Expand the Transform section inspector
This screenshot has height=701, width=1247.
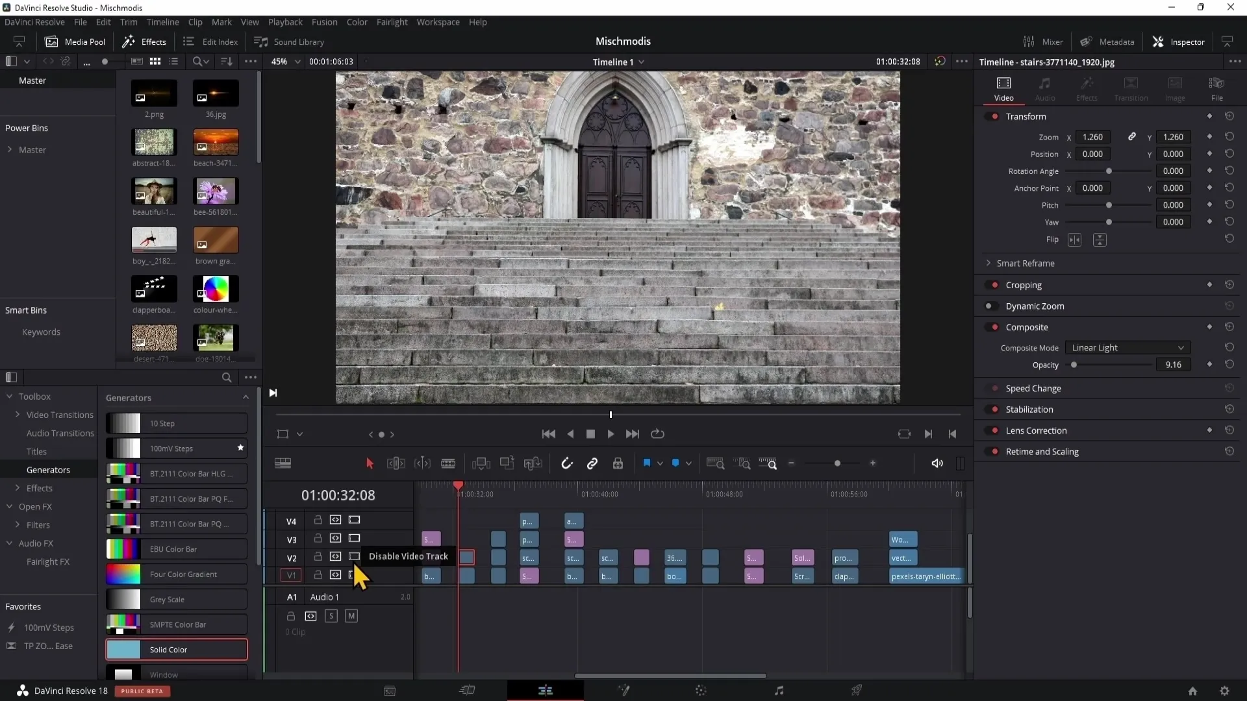pyautogui.click(x=1026, y=116)
